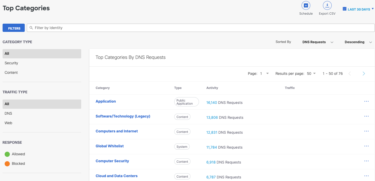Open the three-dot menu for the Application row
Screen dimensions: 375x181
point(366,101)
